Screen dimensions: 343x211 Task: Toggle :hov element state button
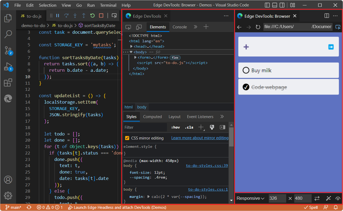pos(176,127)
